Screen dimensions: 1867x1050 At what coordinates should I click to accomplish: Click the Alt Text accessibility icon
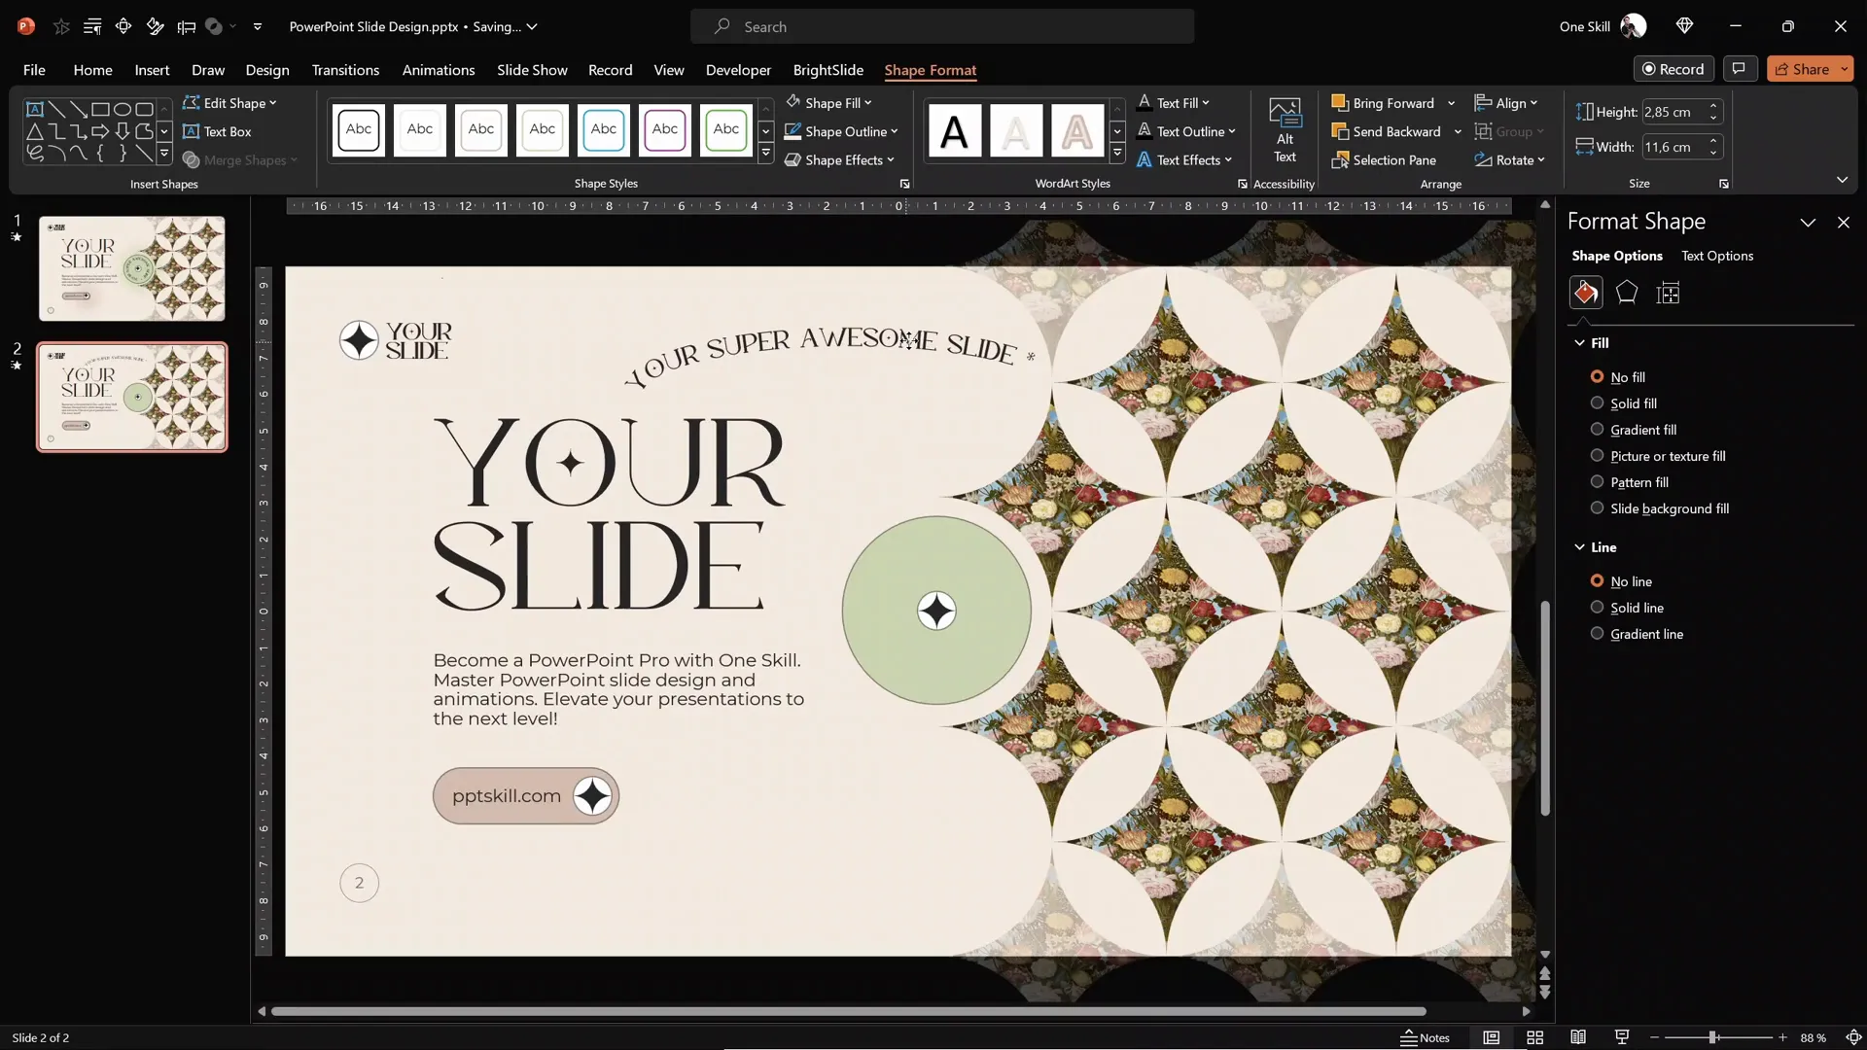click(1285, 130)
